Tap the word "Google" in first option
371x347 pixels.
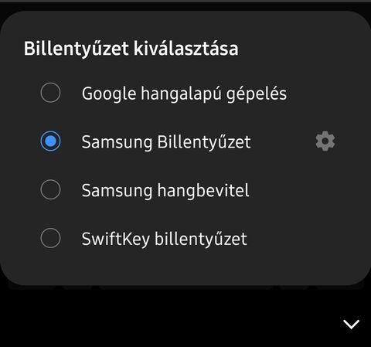tap(109, 94)
